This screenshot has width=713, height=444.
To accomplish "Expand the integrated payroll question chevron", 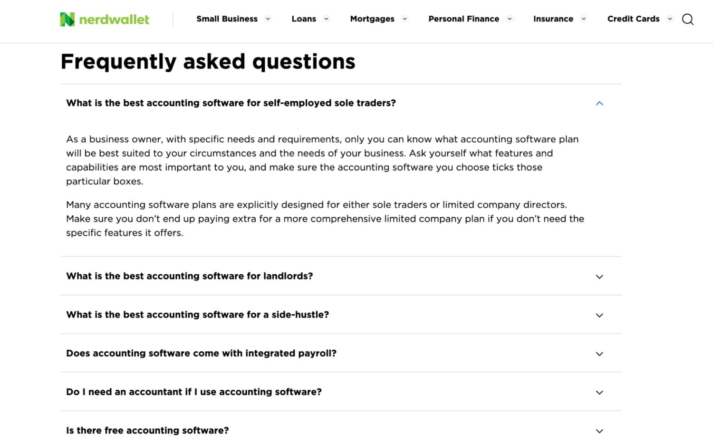I will [599, 354].
